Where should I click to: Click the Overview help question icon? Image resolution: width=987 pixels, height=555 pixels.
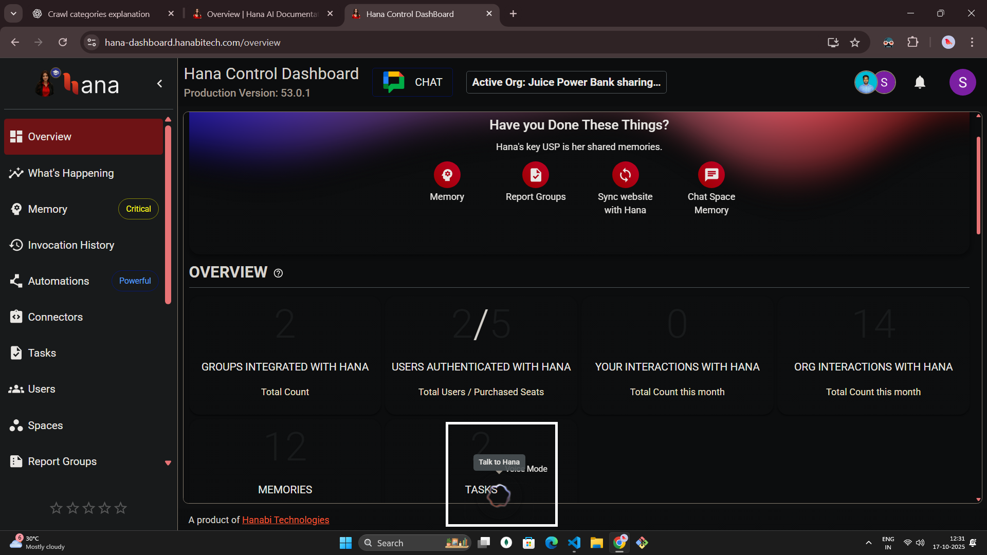click(x=278, y=273)
